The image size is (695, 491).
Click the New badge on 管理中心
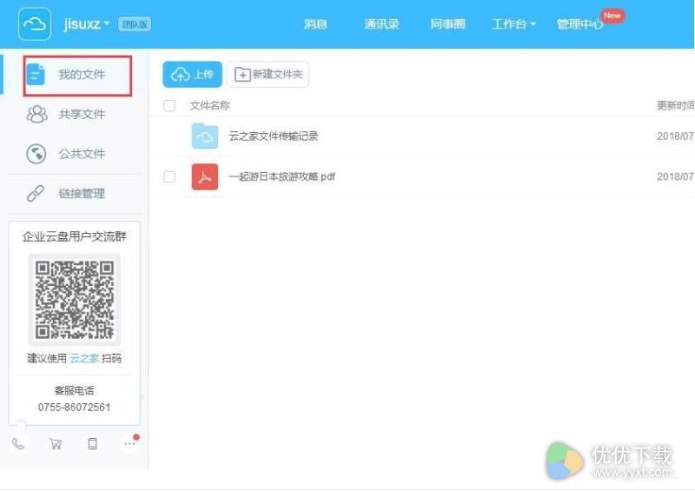[x=612, y=16]
